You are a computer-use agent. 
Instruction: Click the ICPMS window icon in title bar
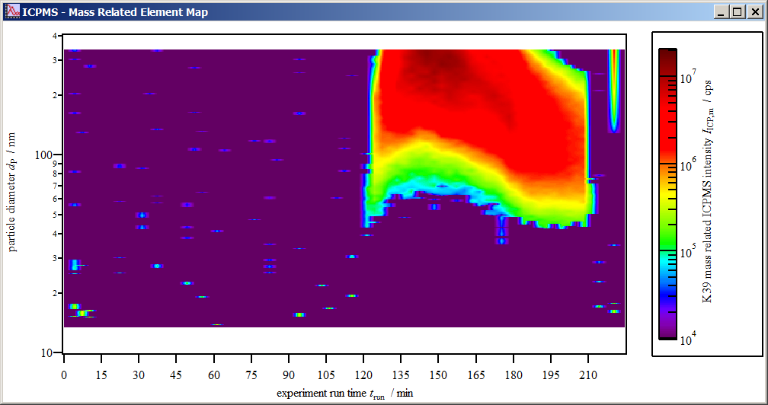11,11
